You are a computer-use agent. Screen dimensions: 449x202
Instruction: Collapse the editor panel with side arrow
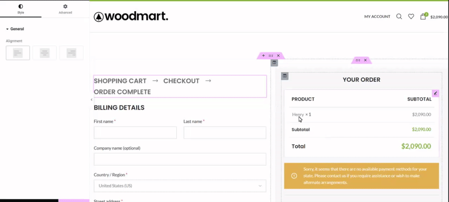tap(92, 100)
